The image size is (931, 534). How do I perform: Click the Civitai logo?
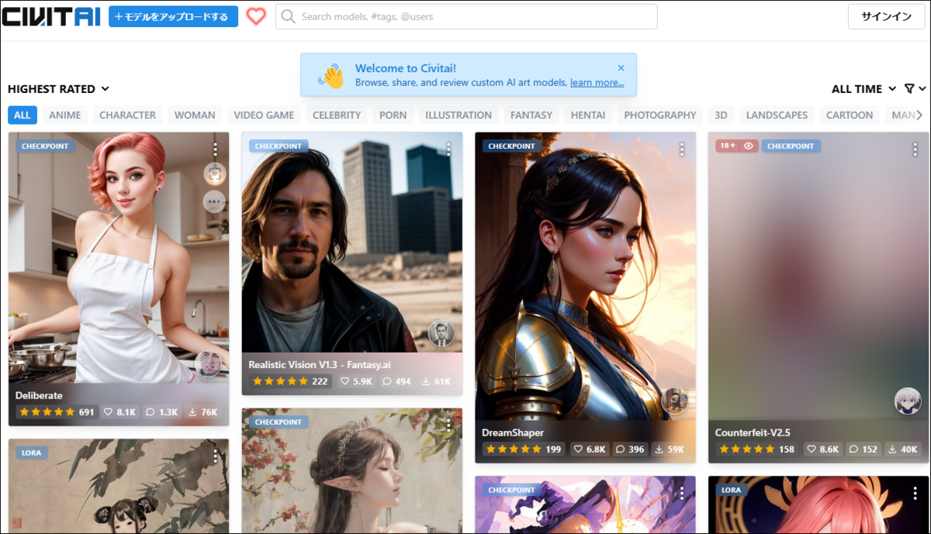[x=51, y=16]
